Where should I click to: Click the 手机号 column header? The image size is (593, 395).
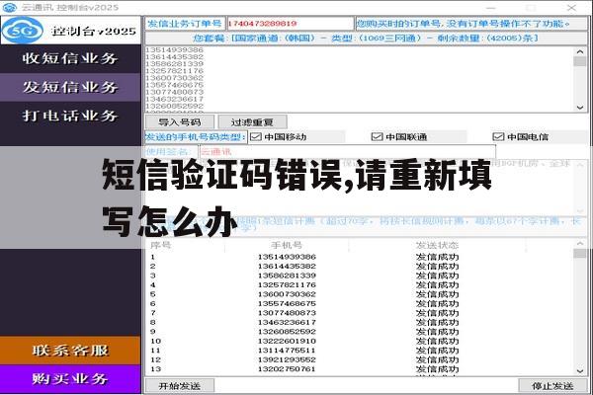click(287, 245)
